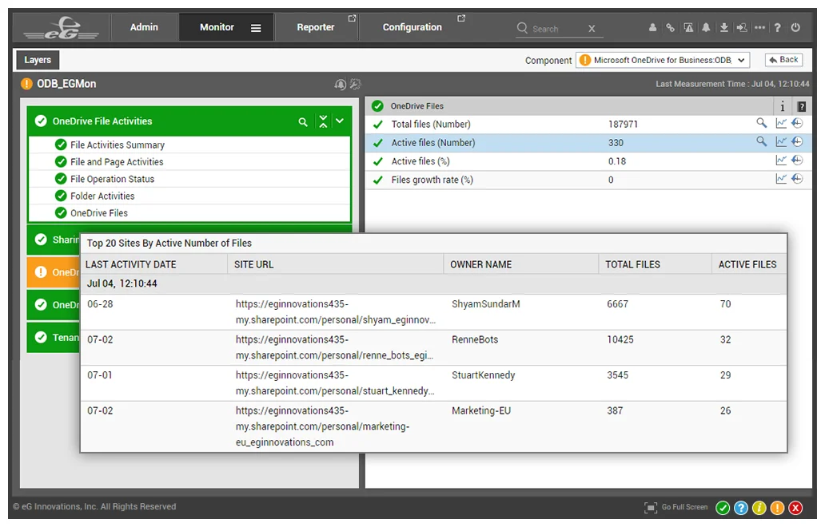Click the notification bell icon in top bar
This screenshot has height=527, width=825.
pyautogui.click(x=706, y=27)
